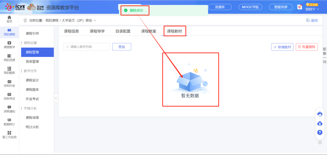Open 第三方应用 third-party apps icon
The image size is (327, 155).
coord(9,134)
